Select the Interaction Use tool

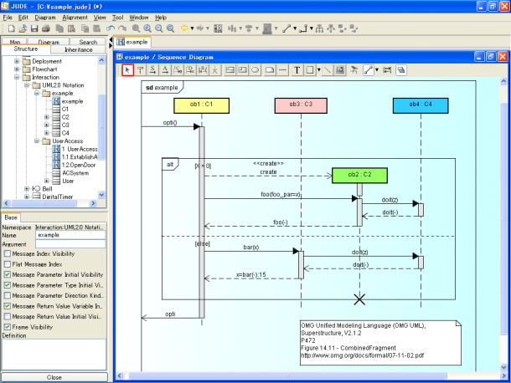point(242,70)
